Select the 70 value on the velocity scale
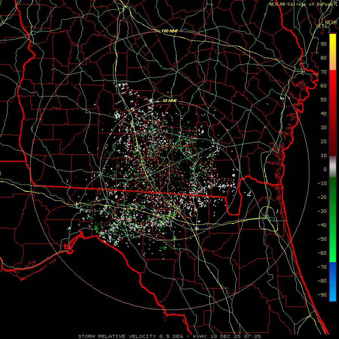The image size is (339, 339). pyautogui.click(x=324, y=72)
